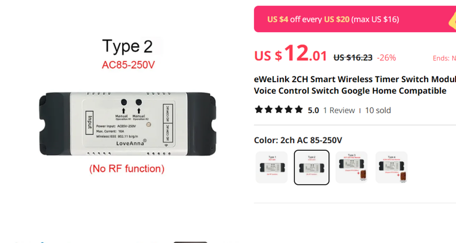Click the "(No RF function)" image caption
Screen dimensions: 456x243
127,169
